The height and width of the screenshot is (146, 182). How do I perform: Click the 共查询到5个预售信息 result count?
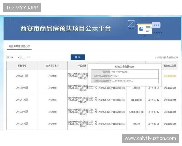coord(167,57)
